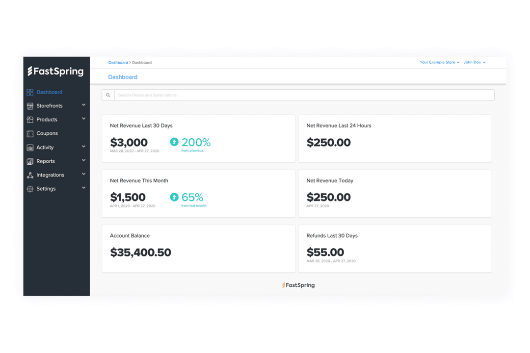
Task: Click the second Dashboard breadcrumb text
Action: (x=142, y=62)
